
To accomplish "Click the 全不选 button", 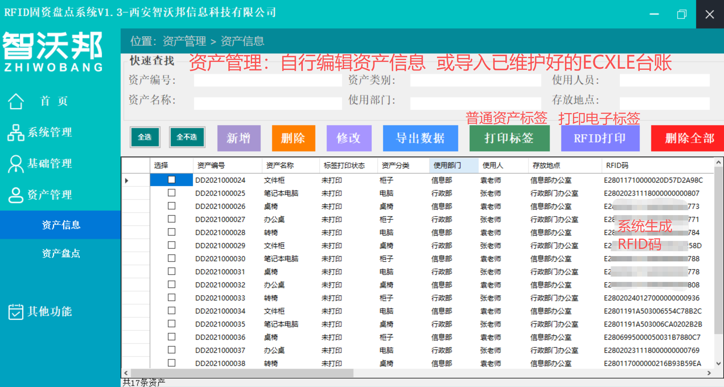I will click(187, 137).
